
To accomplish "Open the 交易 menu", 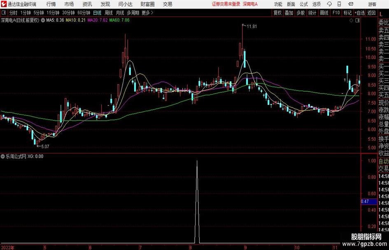I will tap(168, 4).
